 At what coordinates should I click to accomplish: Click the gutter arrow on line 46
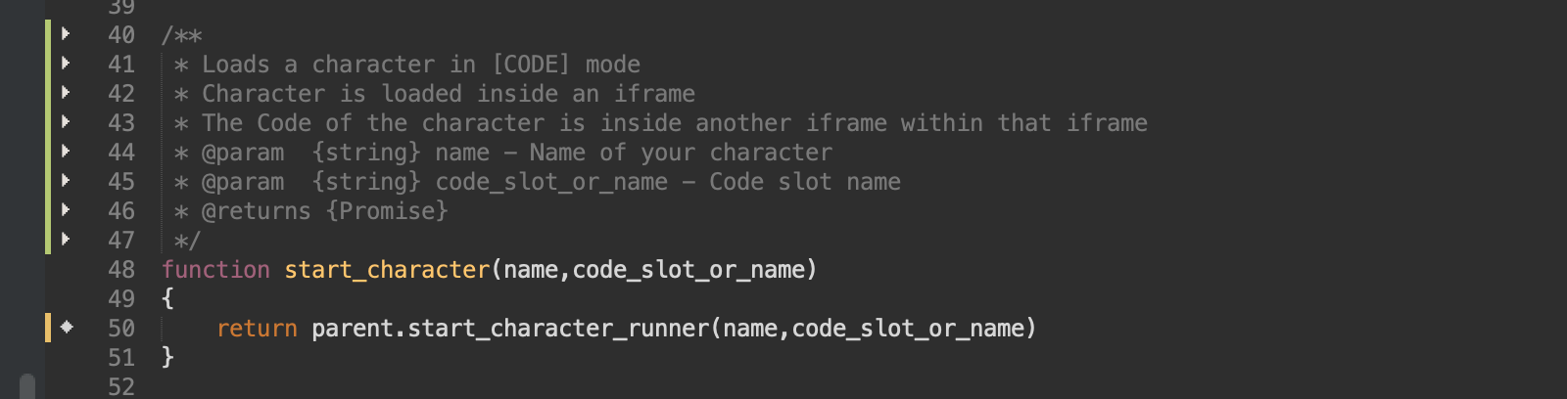[66, 210]
